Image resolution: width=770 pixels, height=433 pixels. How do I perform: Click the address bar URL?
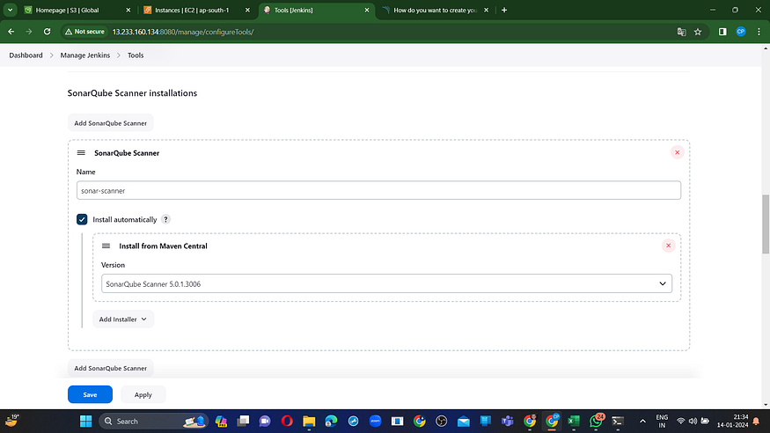click(183, 32)
